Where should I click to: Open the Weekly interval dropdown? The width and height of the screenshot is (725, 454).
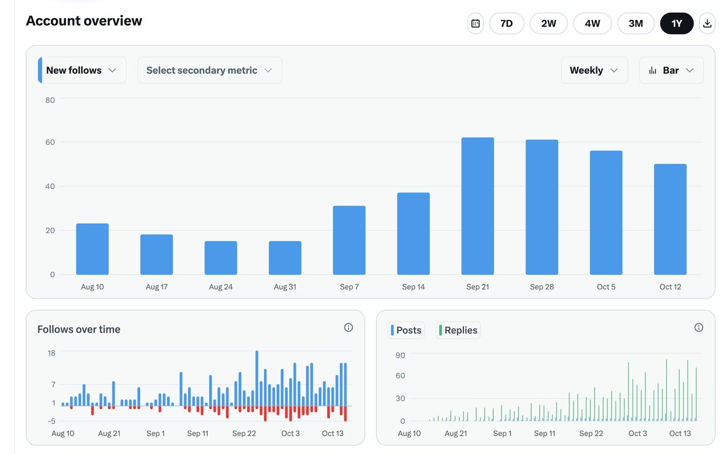(594, 70)
